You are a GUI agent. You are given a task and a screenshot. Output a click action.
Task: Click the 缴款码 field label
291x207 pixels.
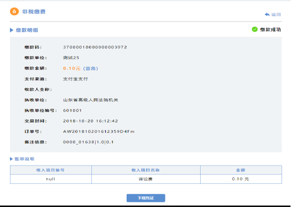coord(33,47)
